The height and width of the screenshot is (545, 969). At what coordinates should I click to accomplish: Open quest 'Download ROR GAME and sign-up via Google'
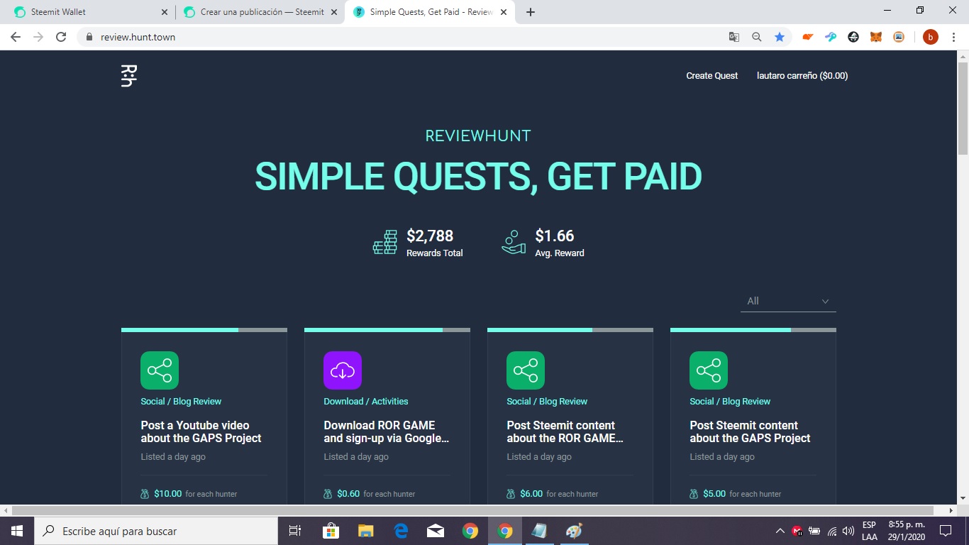tap(387, 432)
